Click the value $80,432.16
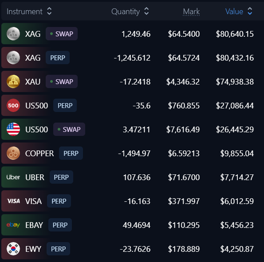The image size is (264, 262). click(x=235, y=58)
